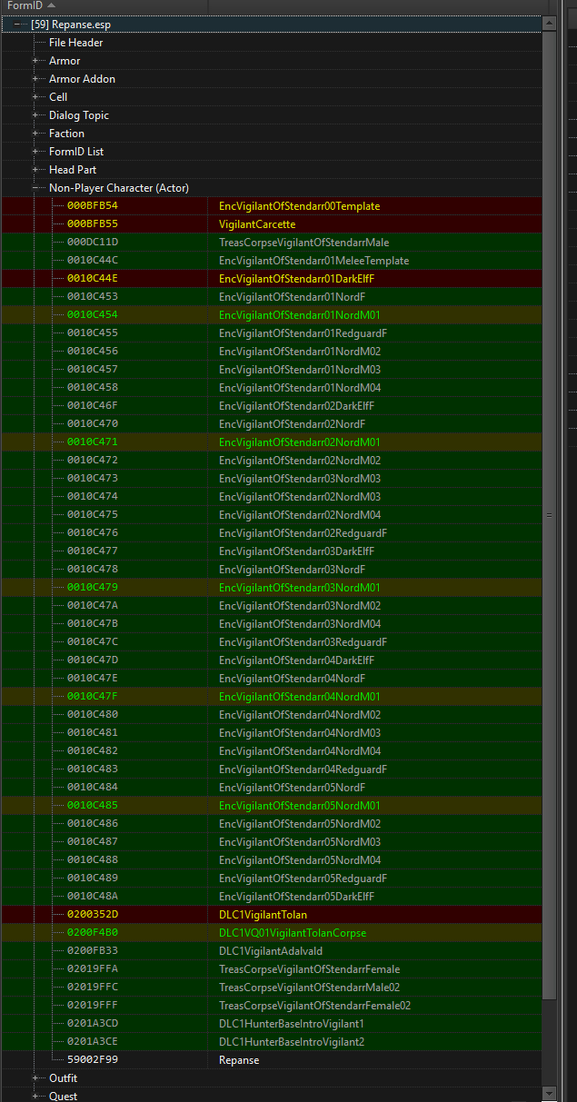This screenshot has height=1102, width=577.
Task: Select EncVigilantOfStendarr02NordF record
Action: click(x=272, y=424)
